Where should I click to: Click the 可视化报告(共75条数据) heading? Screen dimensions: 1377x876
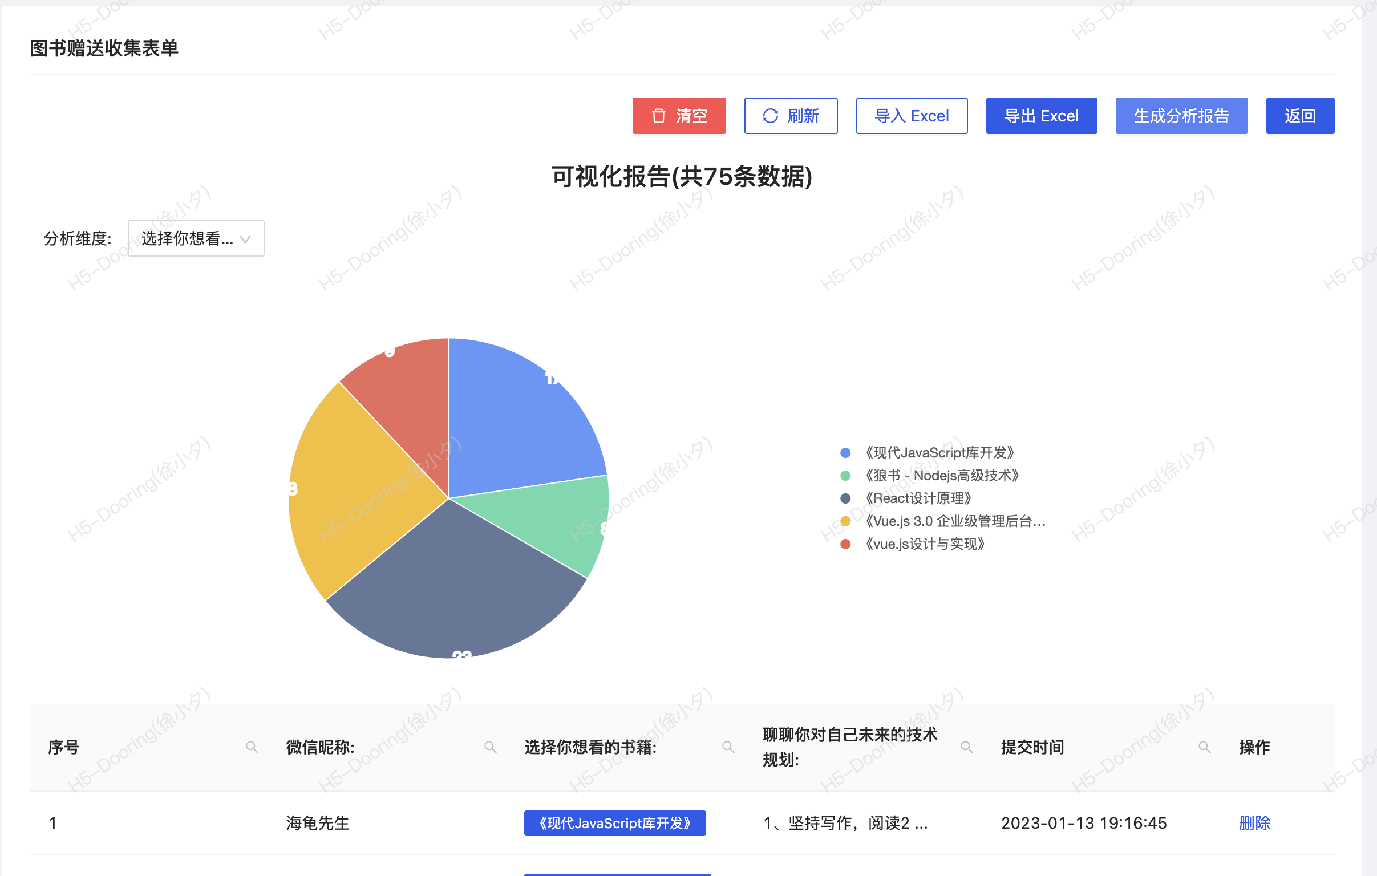(x=682, y=176)
